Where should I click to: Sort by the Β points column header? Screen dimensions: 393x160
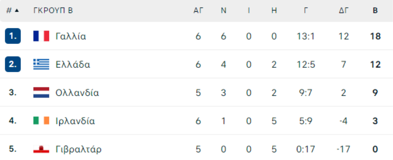pos(375,10)
